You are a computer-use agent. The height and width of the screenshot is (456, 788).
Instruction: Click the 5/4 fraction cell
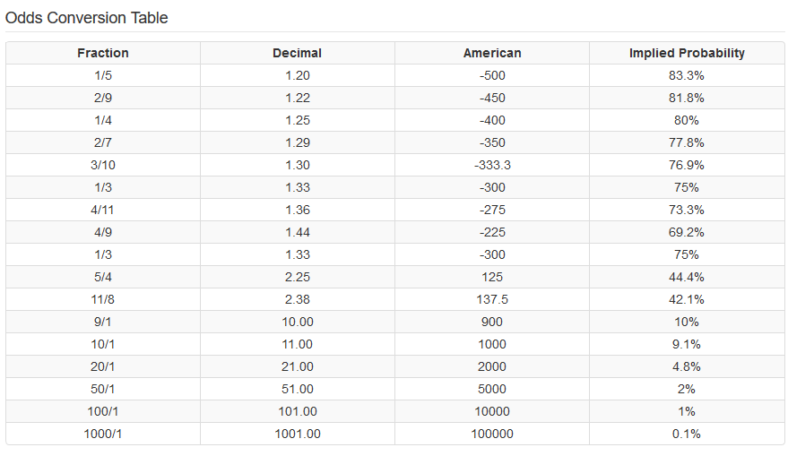click(103, 277)
